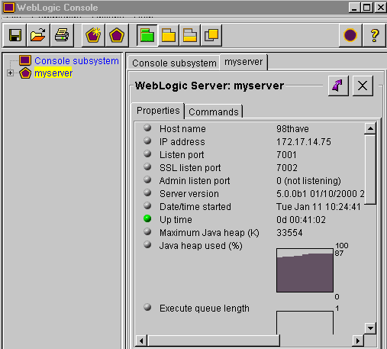
Task: Select the stacked yellow folders view icon
Action: [190, 35]
